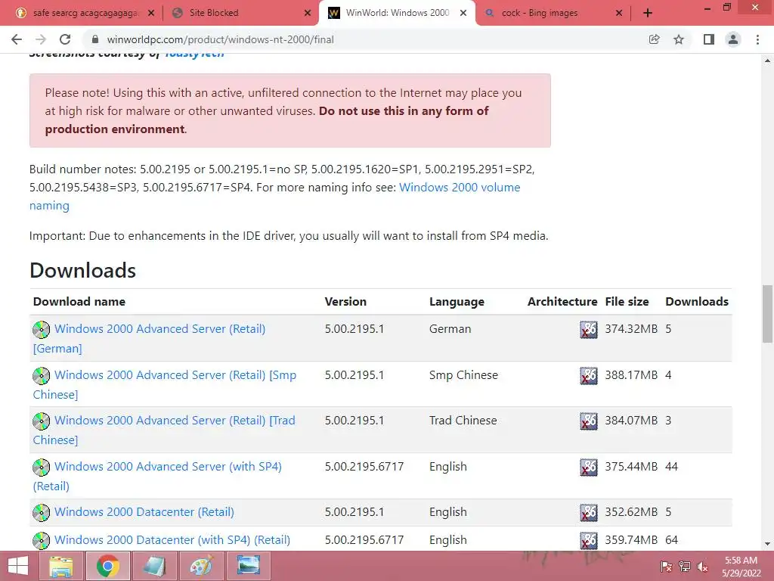Click x86 icon in 375.44MB row
The height and width of the screenshot is (581, 774).
coord(588,467)
